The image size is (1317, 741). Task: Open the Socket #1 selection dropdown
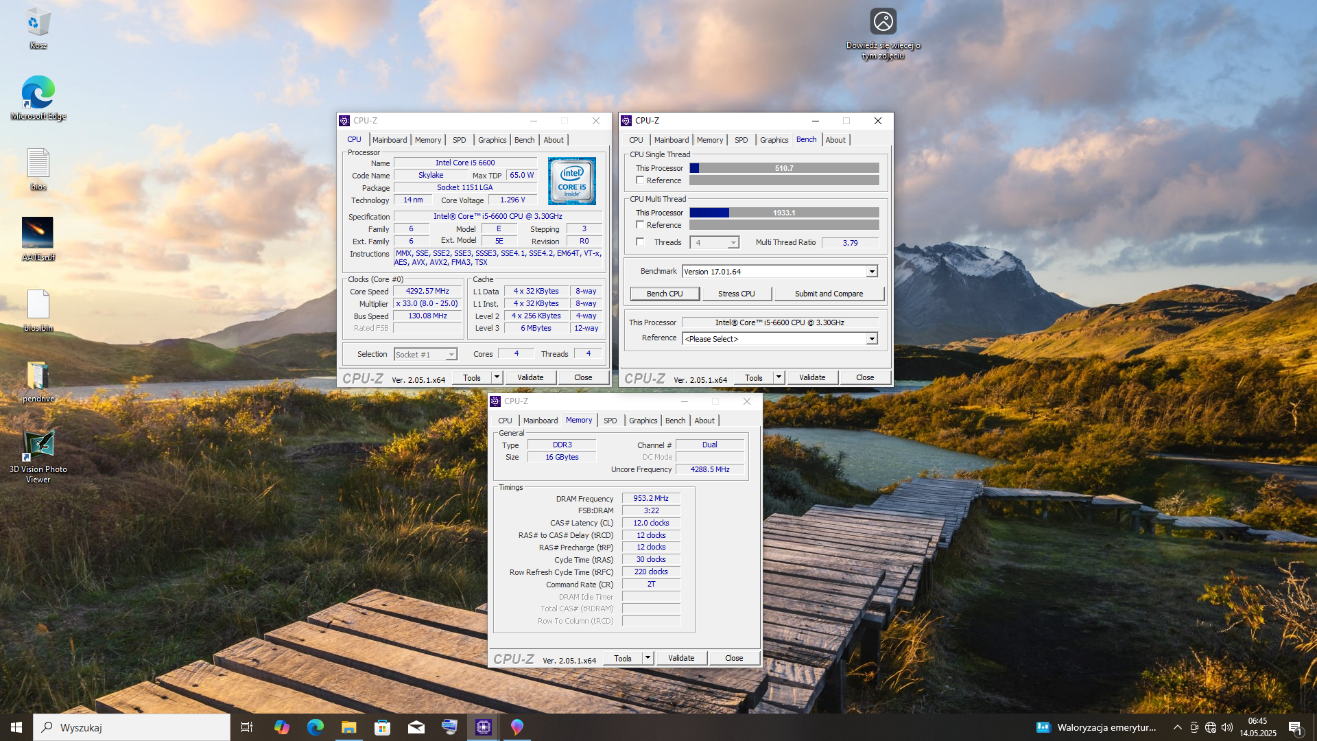[x=451, y=355]
